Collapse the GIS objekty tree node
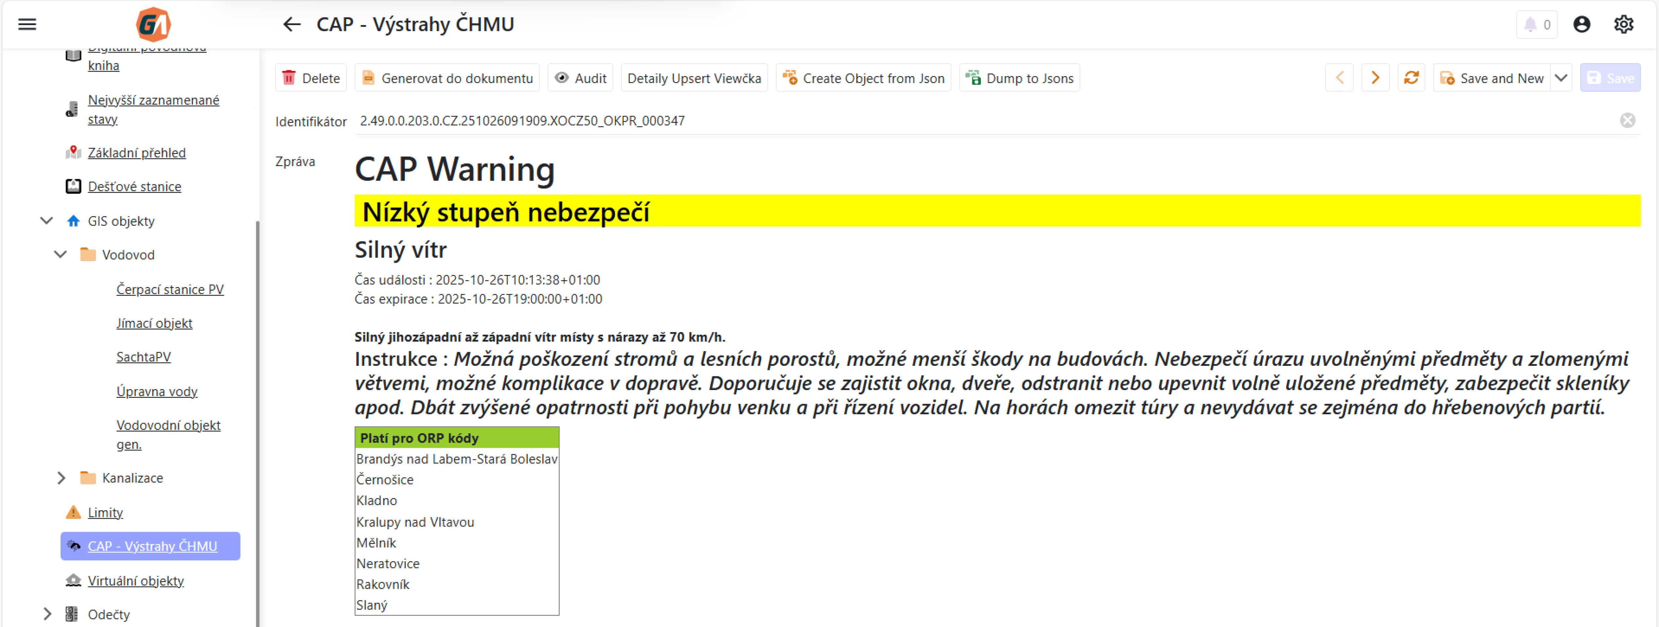The width and height of the screenshot is (1659, 627). point(46,221)
